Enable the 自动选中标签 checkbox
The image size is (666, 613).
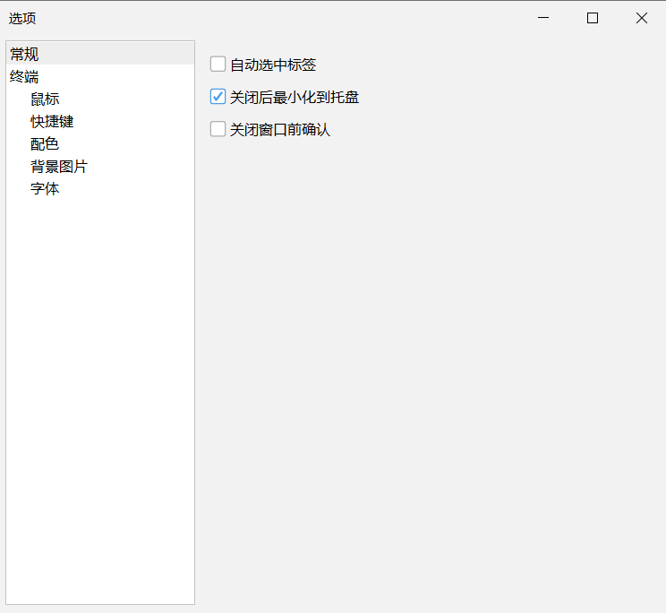point(218,65)
